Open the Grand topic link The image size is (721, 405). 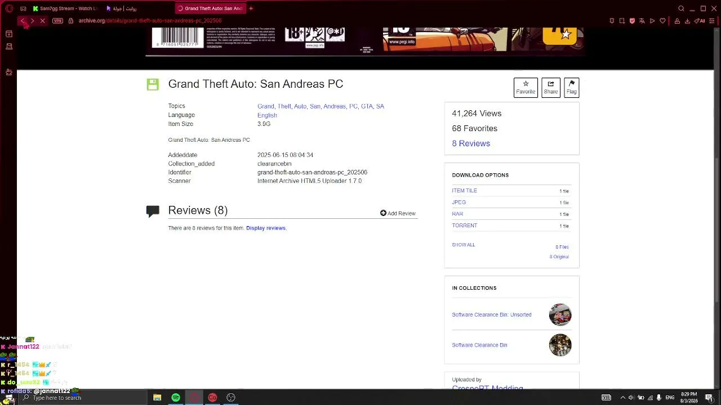point(266,106)
